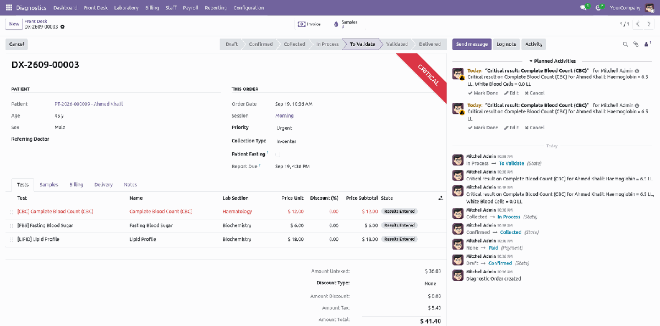
Task: Open the messages conversation icon in navbar
Action: pyautogui.click(x=584, y=8)
